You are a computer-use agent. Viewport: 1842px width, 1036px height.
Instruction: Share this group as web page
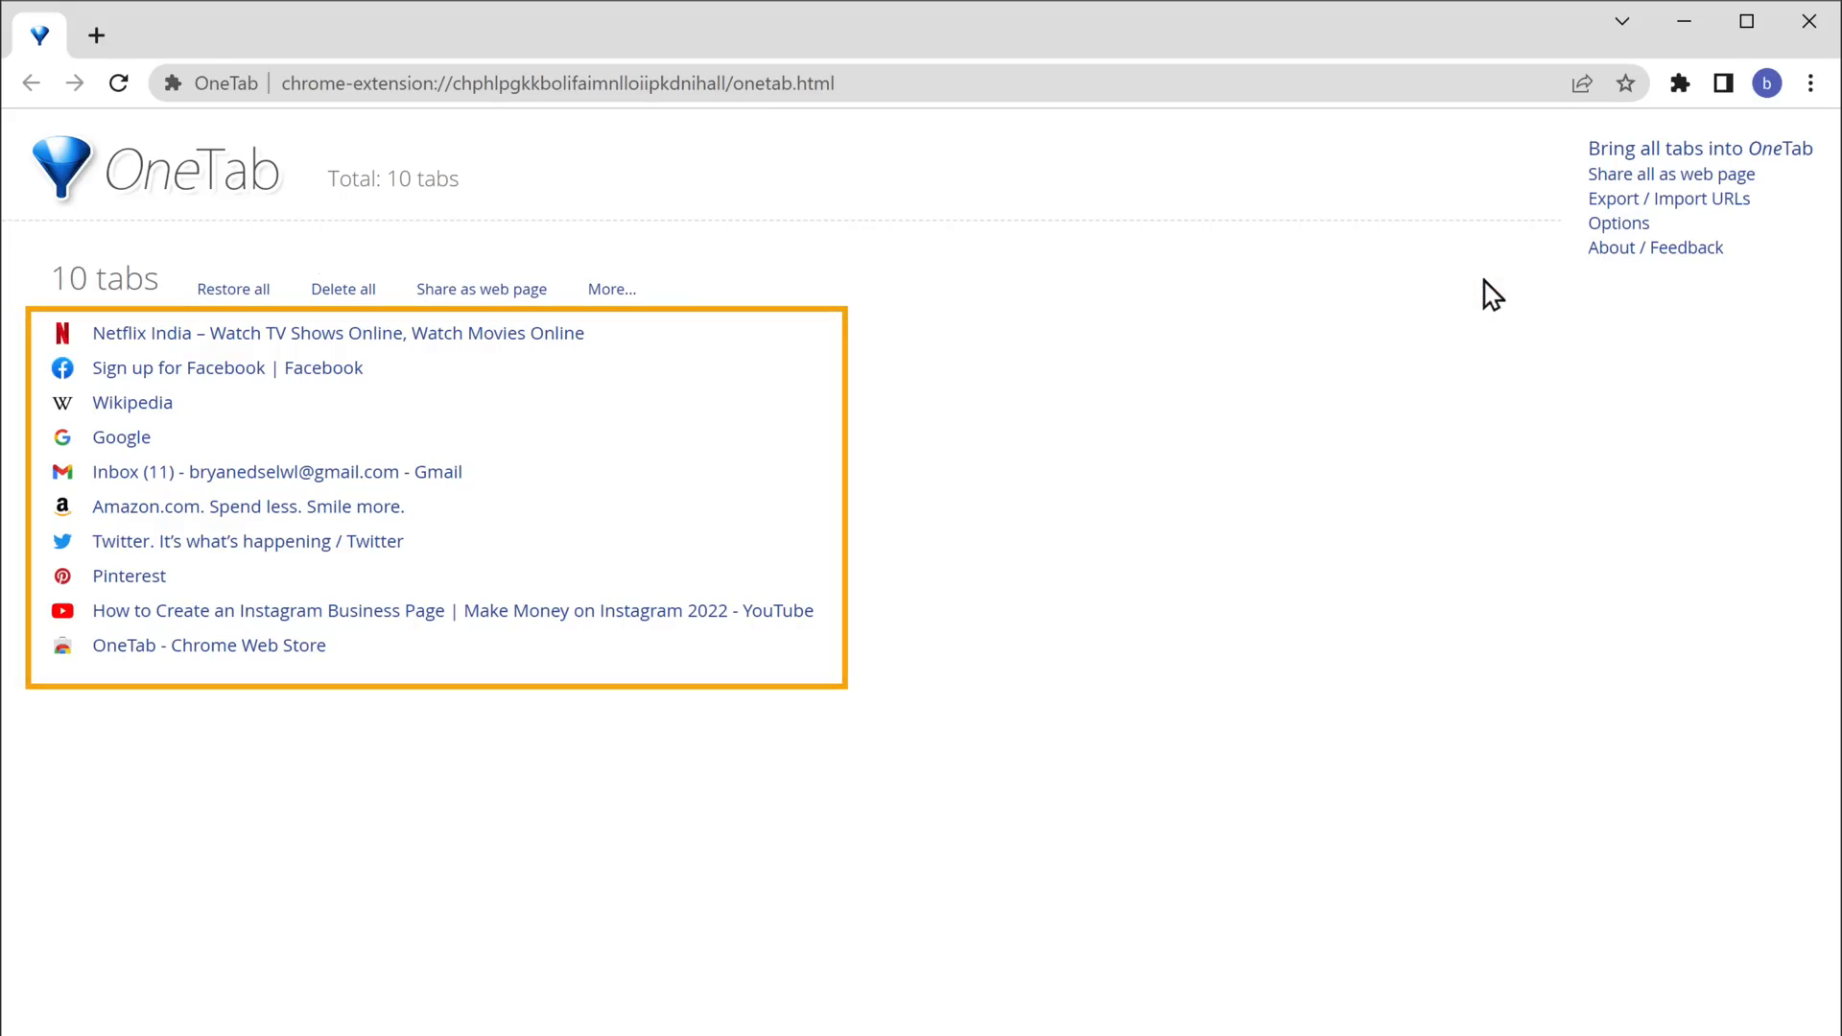(x=482, y=290)
